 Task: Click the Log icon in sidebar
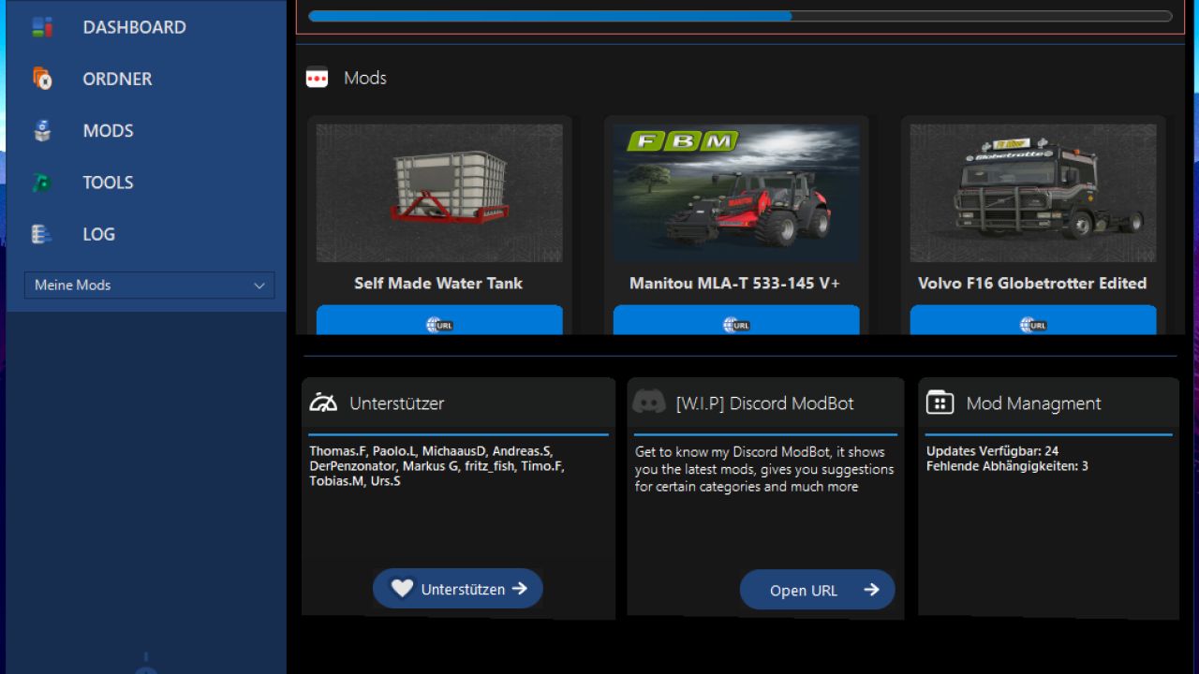click(x=42, y=234)
